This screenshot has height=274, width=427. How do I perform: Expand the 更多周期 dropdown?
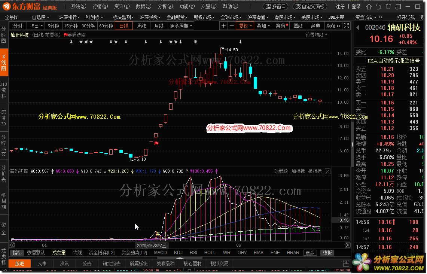pyautogui.click(x=181, y=26)
